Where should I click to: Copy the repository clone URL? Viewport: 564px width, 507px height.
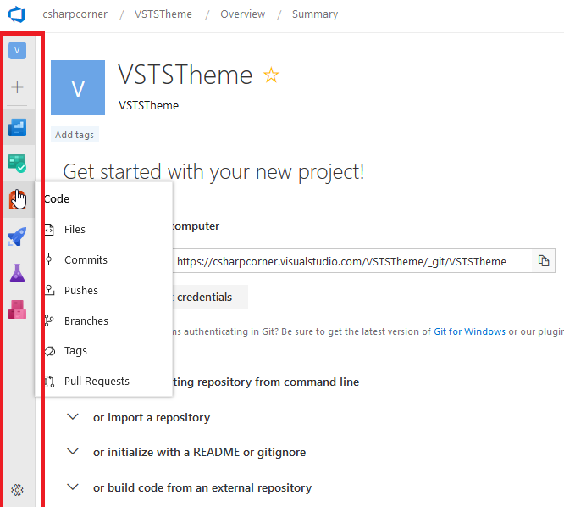544,261
